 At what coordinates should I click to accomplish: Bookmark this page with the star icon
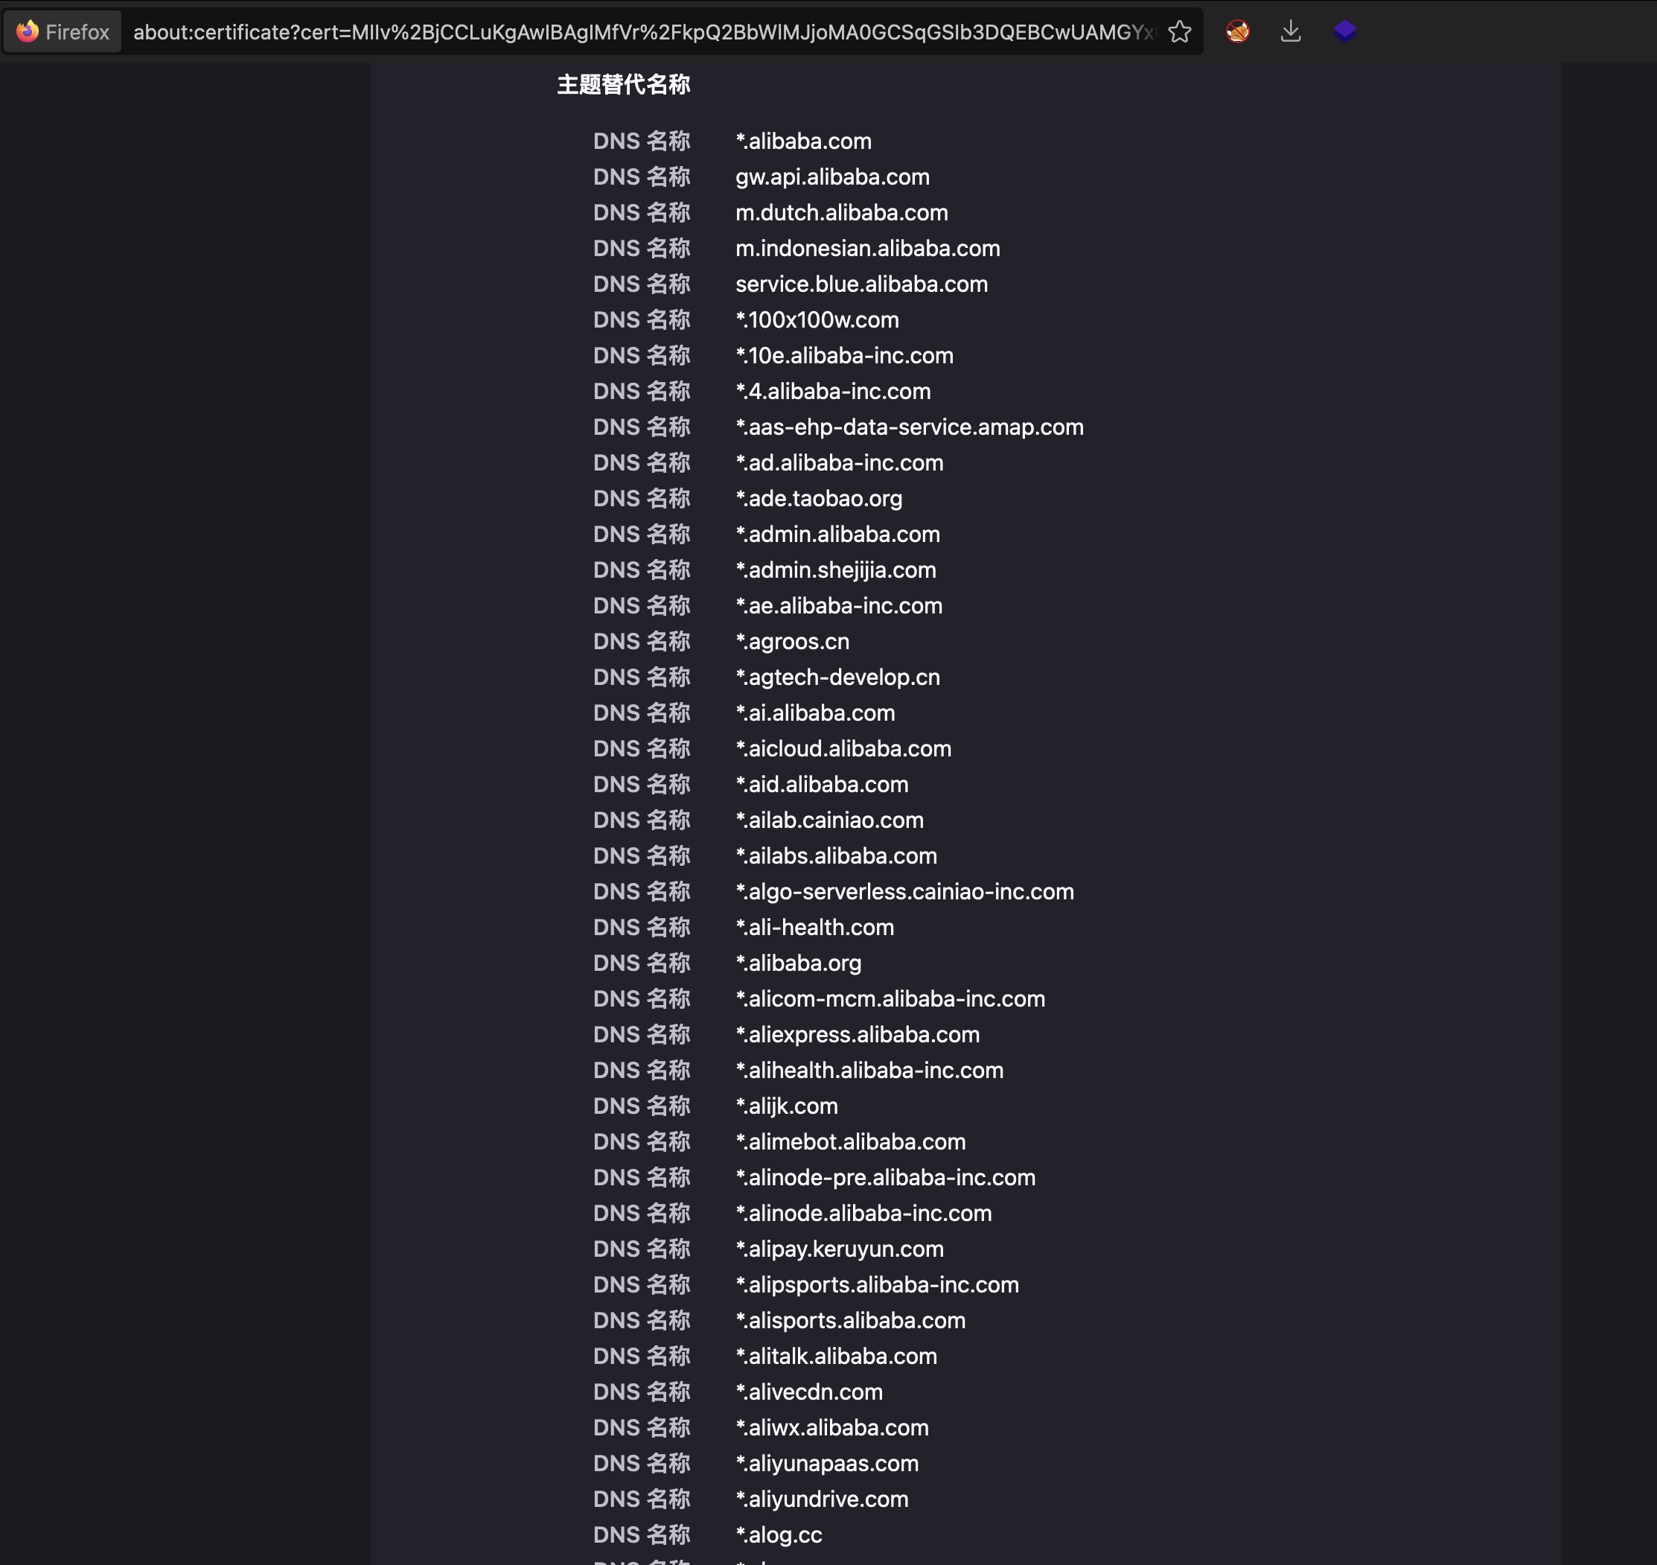(1179, 32)
